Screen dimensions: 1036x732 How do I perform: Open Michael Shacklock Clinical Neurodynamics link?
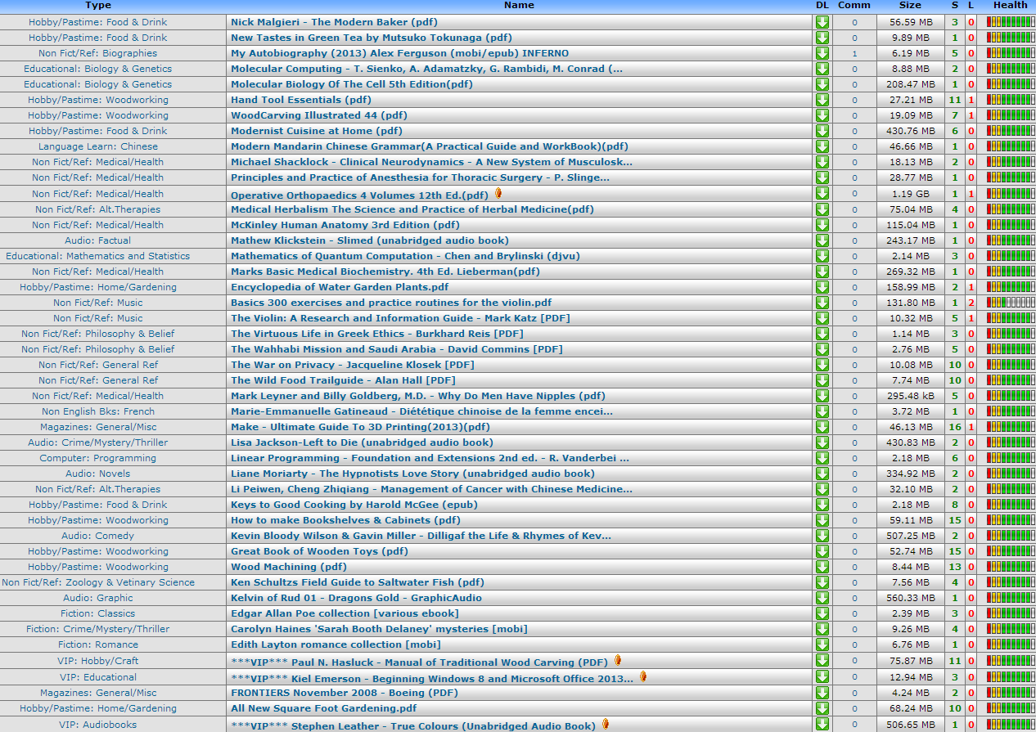click(x=431, y=162)
